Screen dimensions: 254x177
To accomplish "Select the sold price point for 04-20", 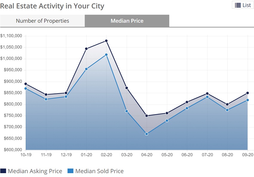I will (147, 134).
